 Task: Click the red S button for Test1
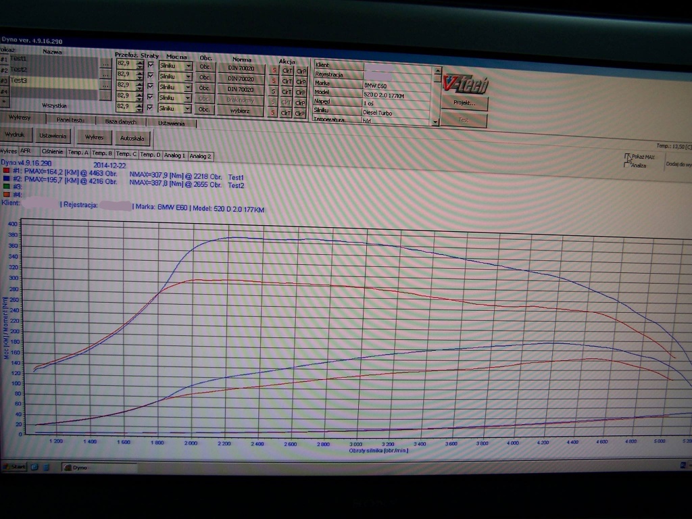274,69
